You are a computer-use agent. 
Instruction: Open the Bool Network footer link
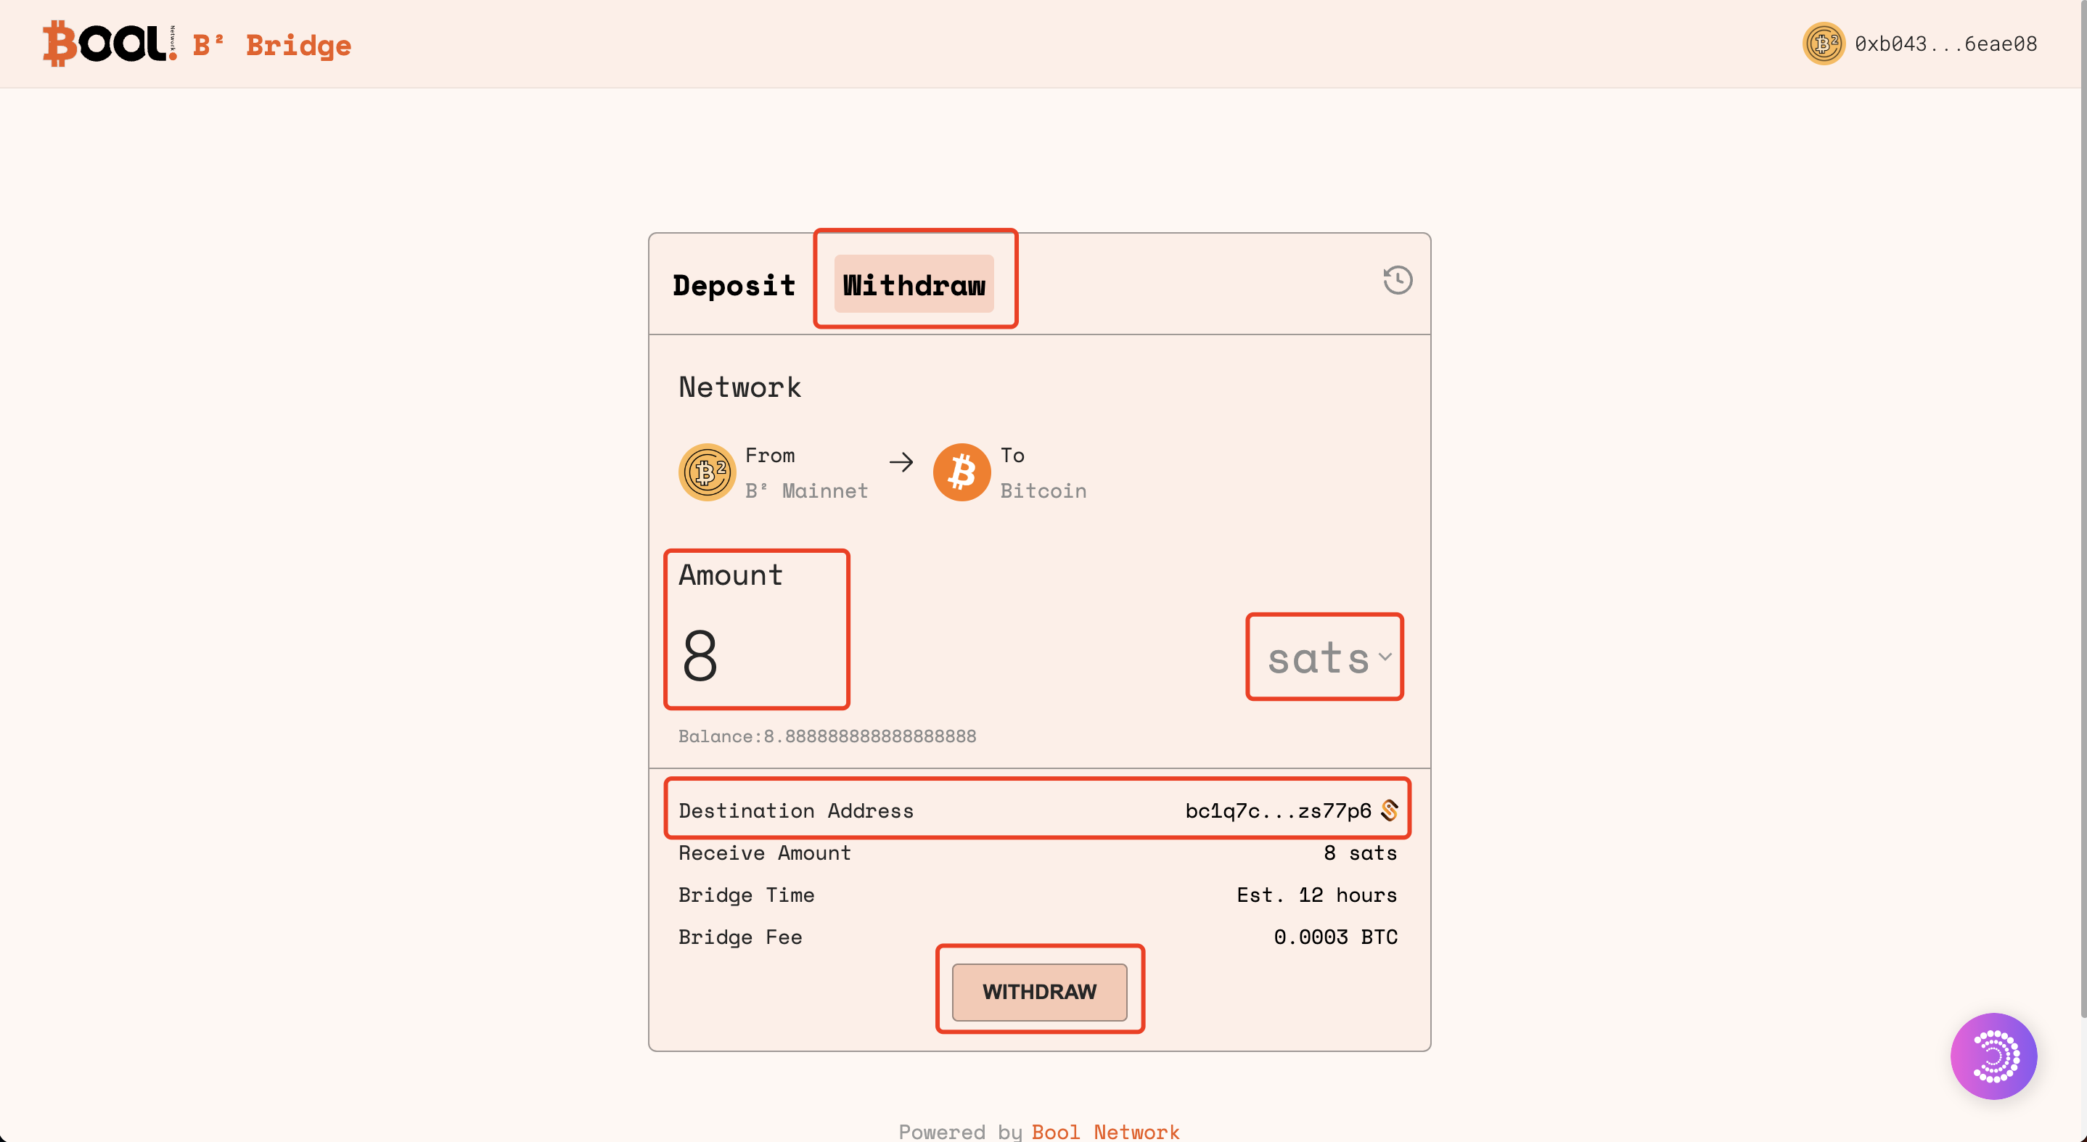[x=1105, y=1130]
